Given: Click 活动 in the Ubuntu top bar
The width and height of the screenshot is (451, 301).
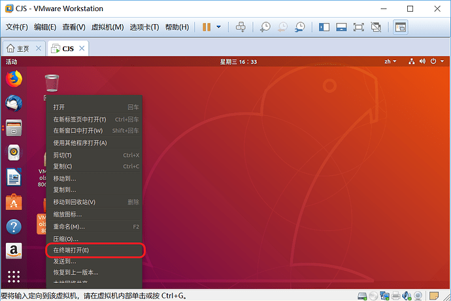Looking at the screenshot, I should pyautogui.click(x=12, y=62).
